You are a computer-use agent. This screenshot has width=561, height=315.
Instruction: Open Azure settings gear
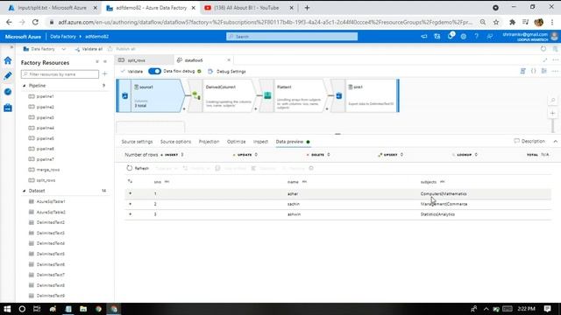[464, 37]
